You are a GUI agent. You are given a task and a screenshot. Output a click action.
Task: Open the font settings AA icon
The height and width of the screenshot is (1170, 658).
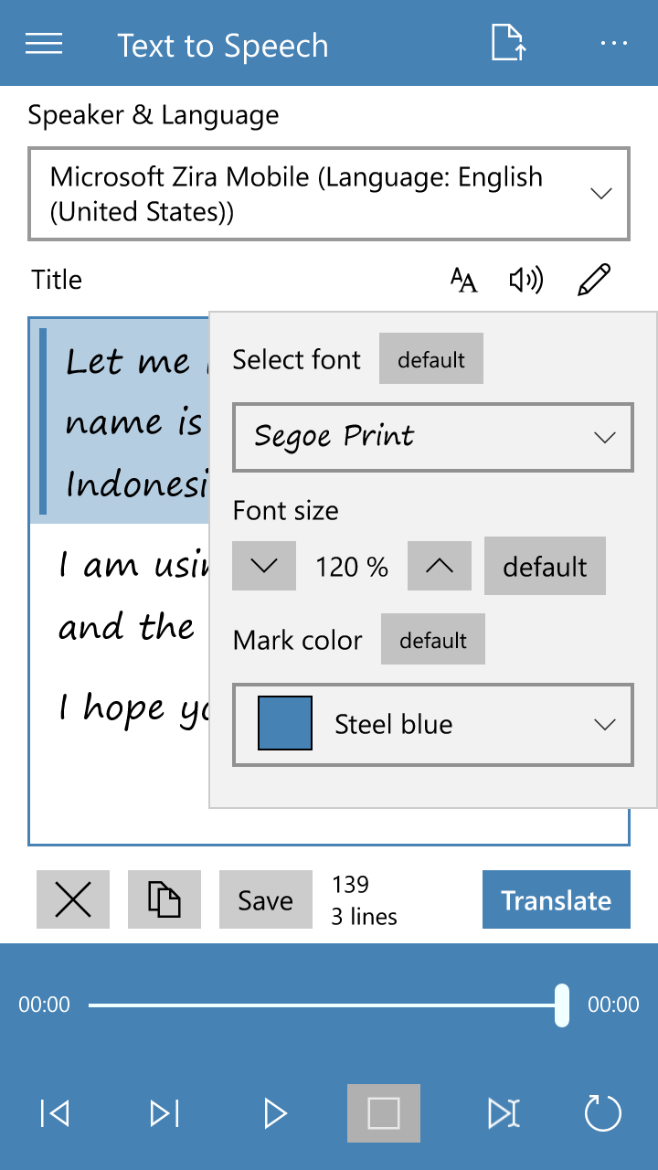click(x=462, y=281)
